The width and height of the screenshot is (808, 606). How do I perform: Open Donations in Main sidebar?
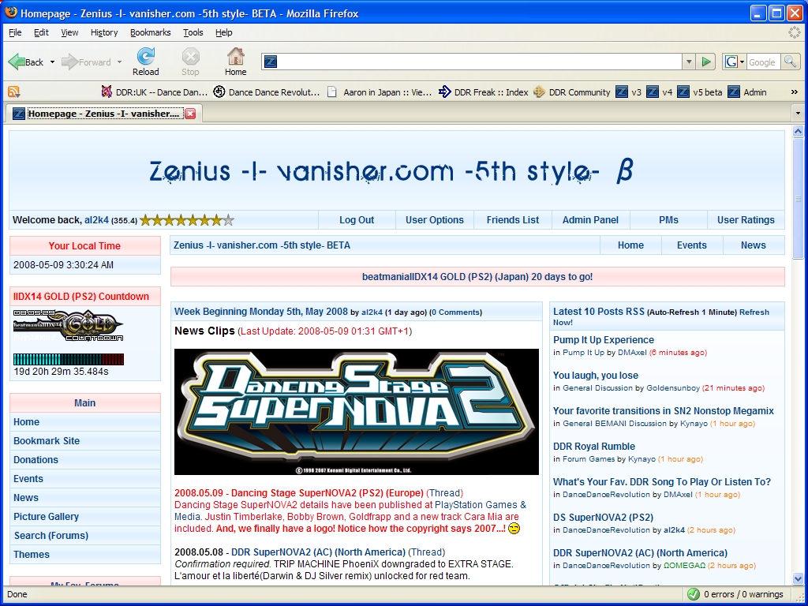36,460
